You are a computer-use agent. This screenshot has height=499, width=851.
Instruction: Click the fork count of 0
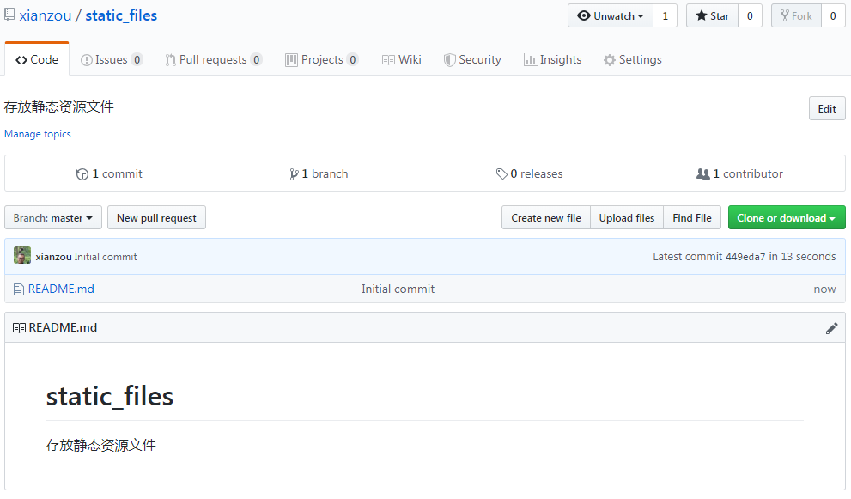(833, 15)
